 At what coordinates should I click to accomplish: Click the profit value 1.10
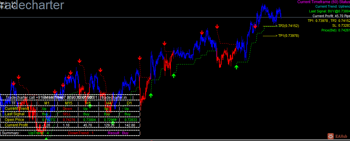pyautogui.click(x=66, y=125)
